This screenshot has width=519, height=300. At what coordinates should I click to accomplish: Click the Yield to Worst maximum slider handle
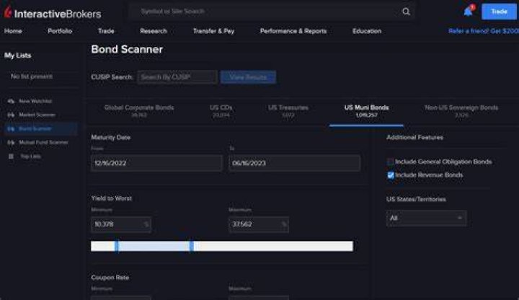pyautogui.click(x=192, y=247)
